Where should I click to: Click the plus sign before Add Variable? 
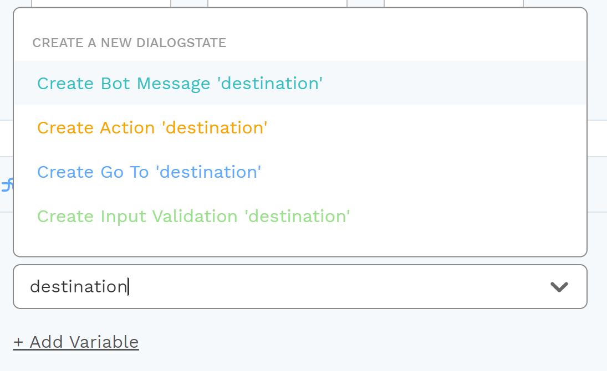pos(18,342)
